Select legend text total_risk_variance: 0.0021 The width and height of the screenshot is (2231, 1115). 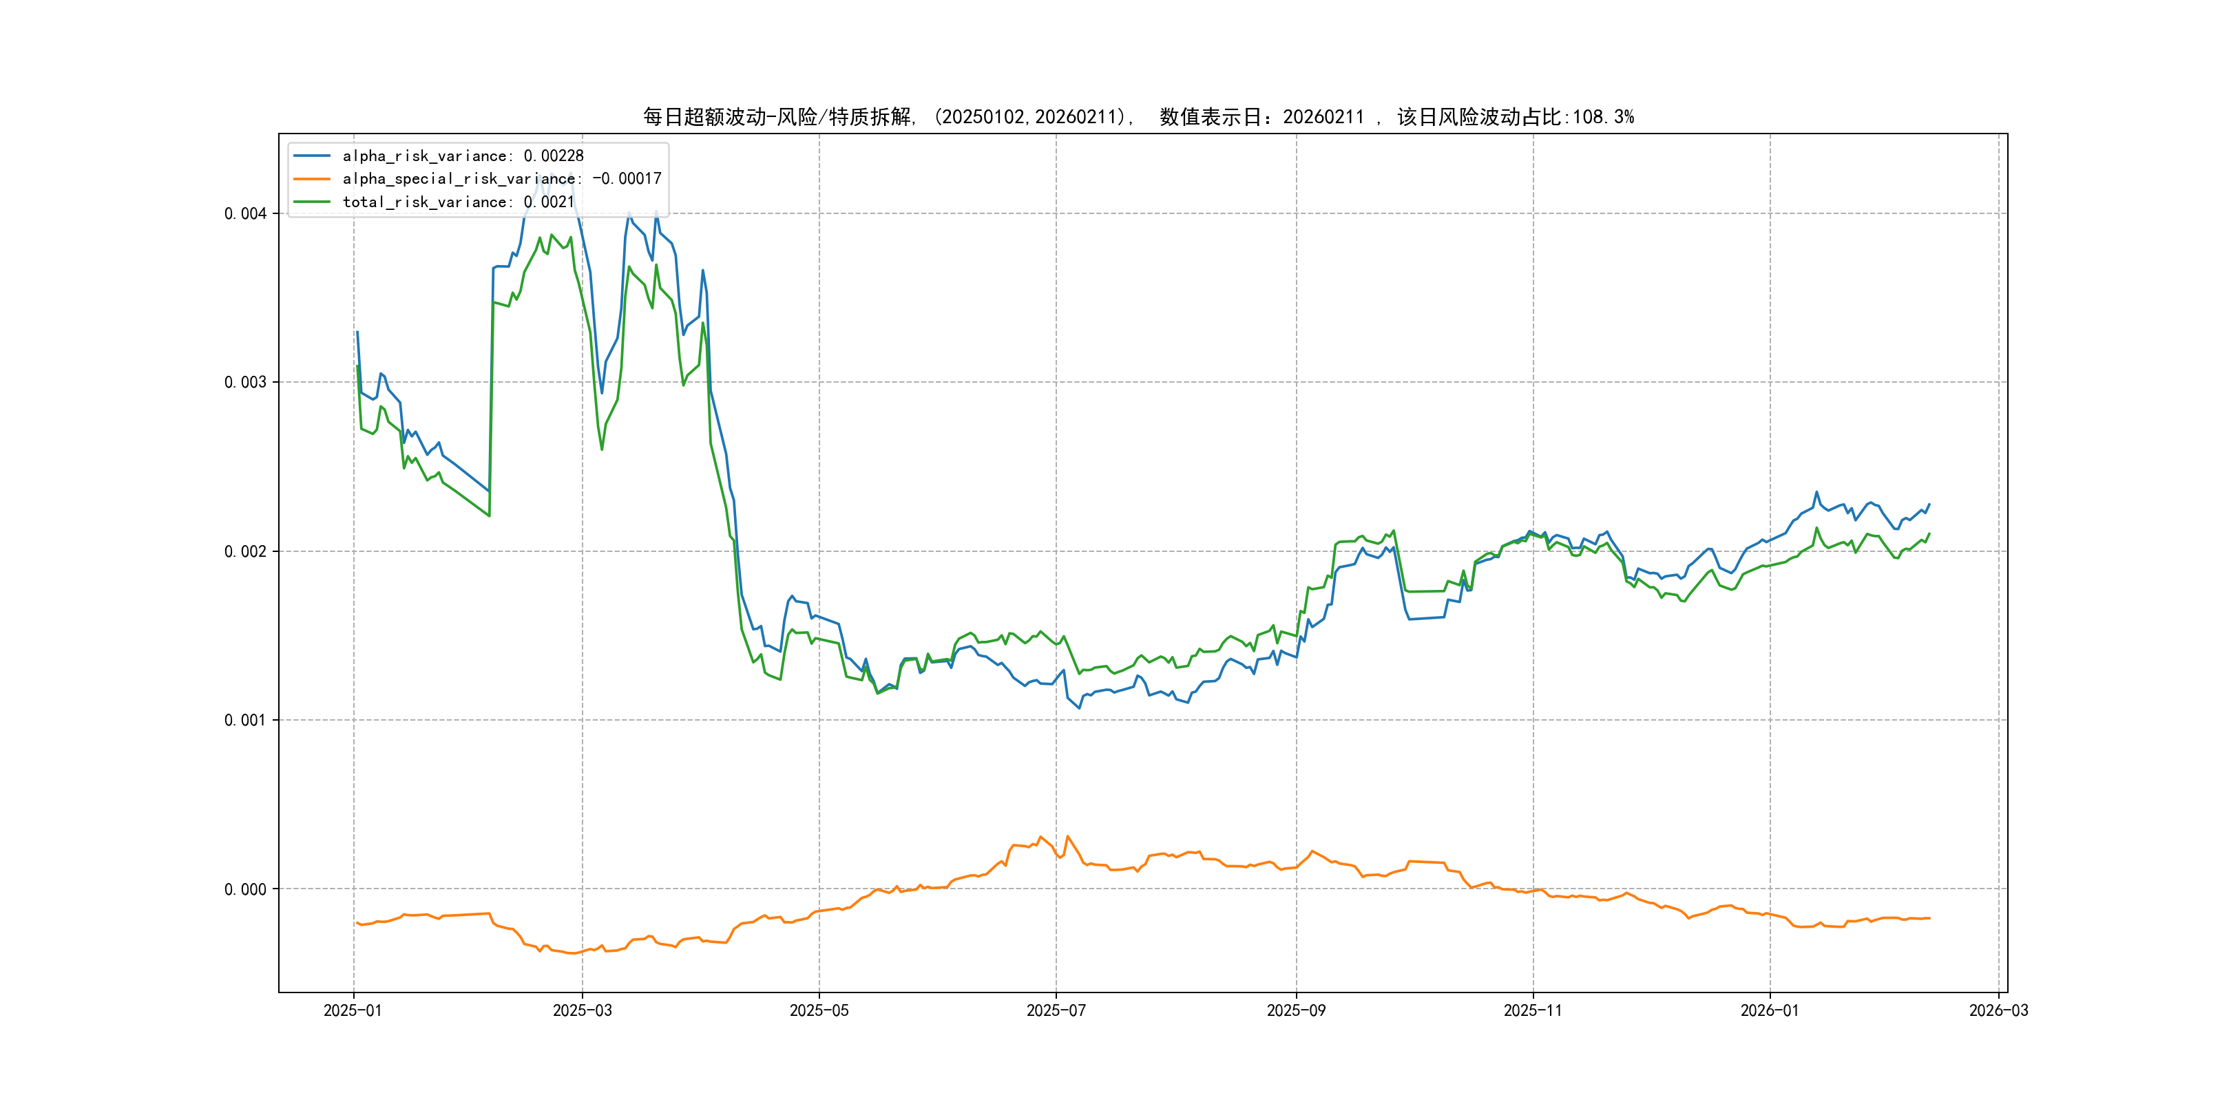pos(458,202)
